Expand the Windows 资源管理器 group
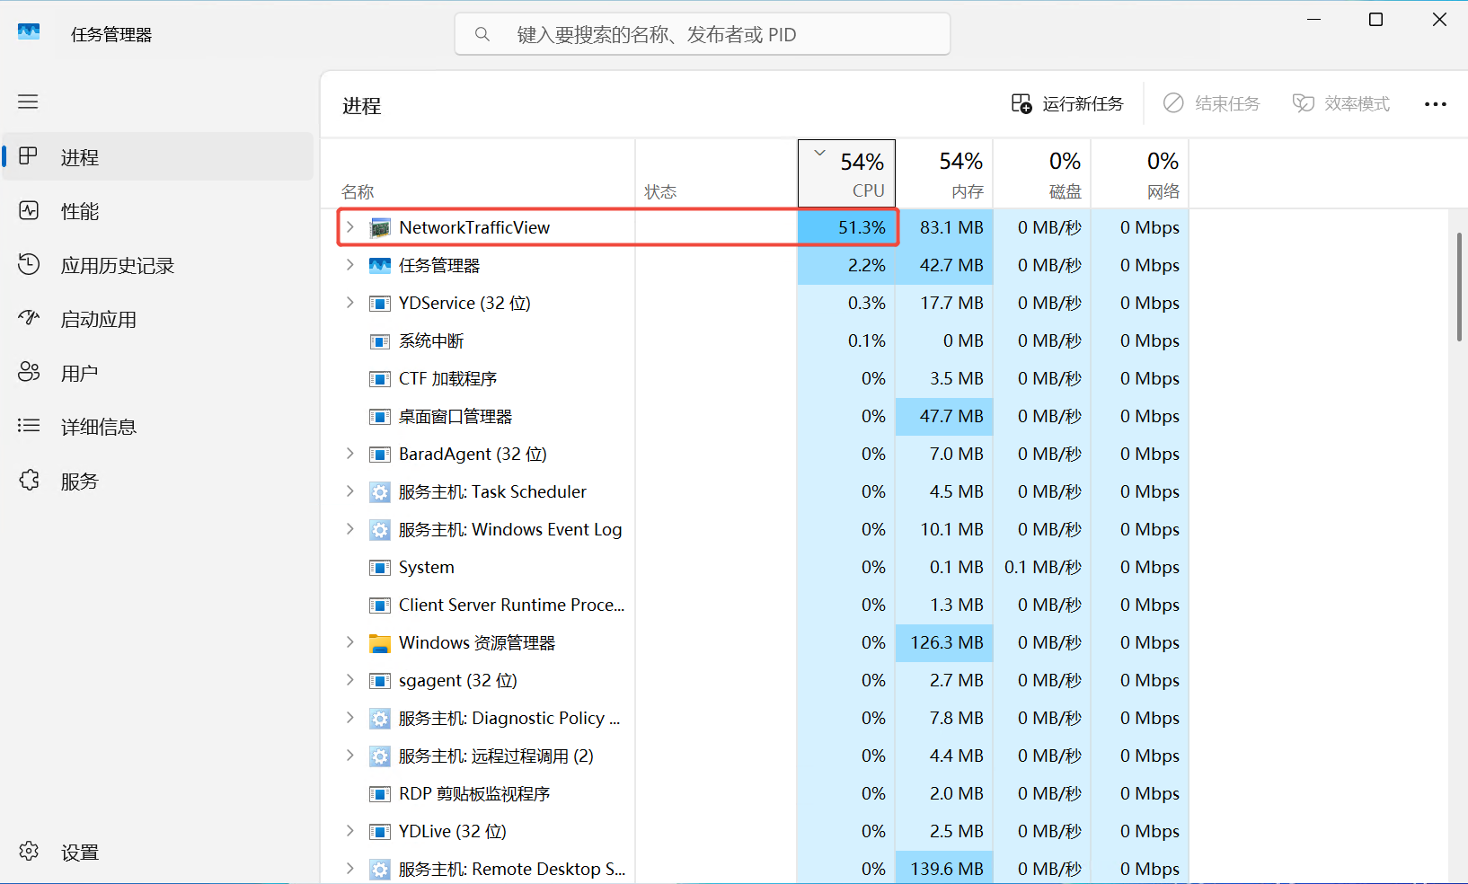Viewport: 1468px width, 884px height. [350, 642]
